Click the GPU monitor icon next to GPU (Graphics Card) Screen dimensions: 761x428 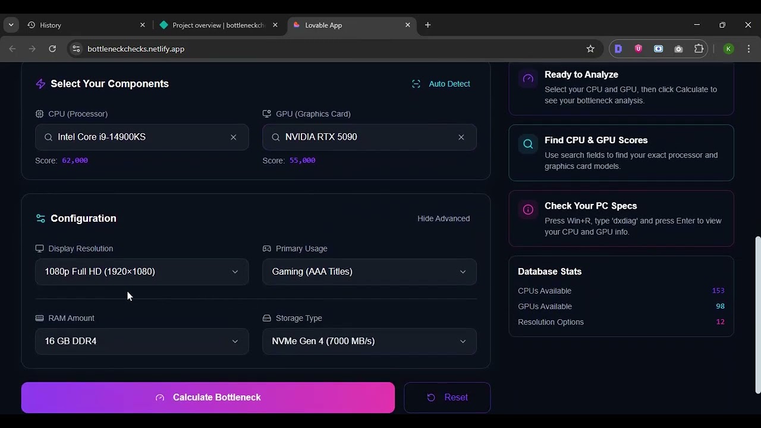[x=267, y=114]
